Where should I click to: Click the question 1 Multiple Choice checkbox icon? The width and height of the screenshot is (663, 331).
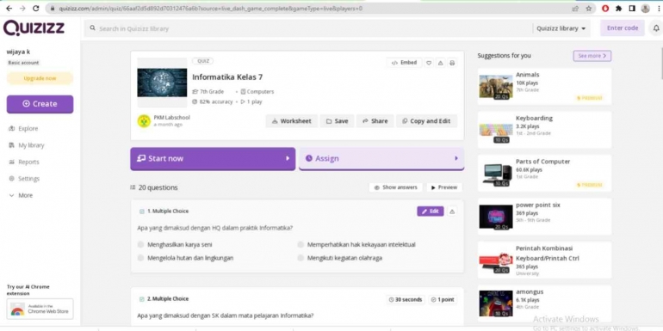click(142, 211)
